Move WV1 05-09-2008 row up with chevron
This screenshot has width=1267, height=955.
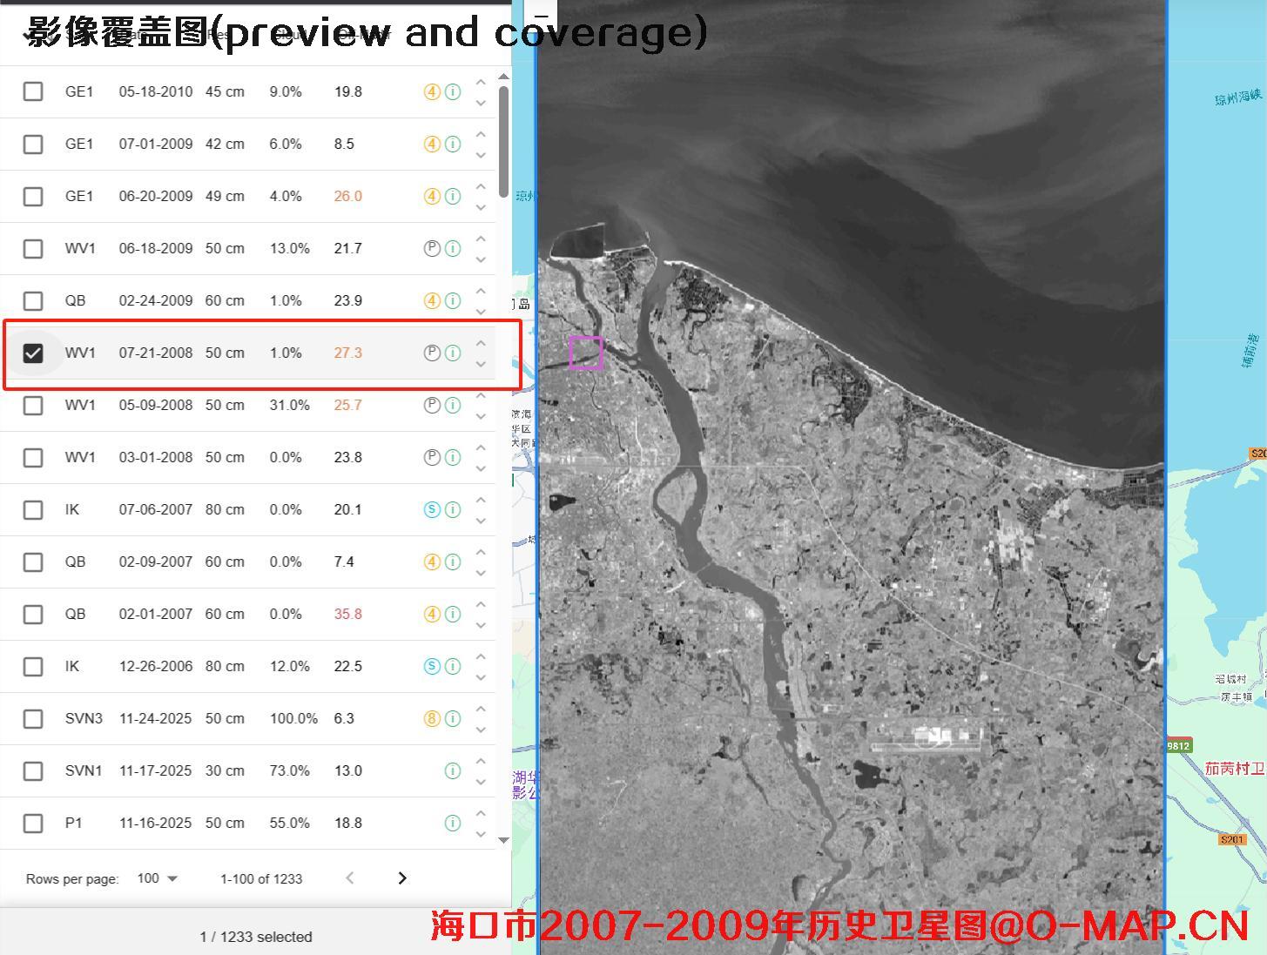click(x=481, y=395)
